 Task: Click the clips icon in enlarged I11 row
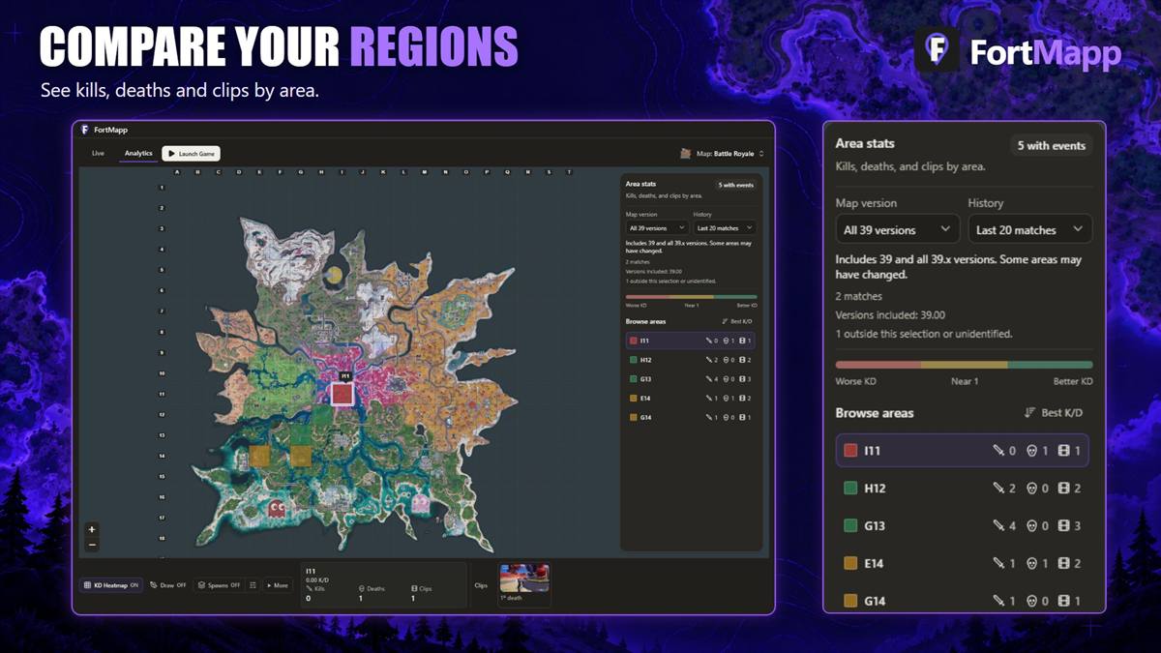[1064, 451]
